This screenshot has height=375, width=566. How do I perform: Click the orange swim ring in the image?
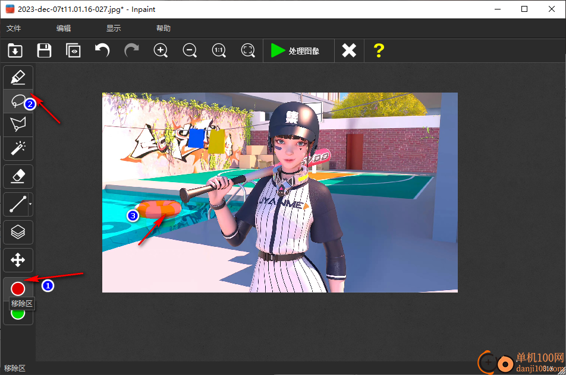coord(159,209)
